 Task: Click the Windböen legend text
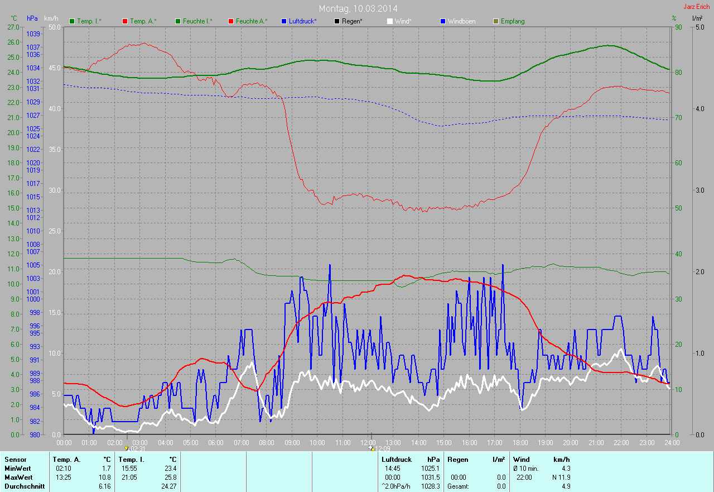462,21
